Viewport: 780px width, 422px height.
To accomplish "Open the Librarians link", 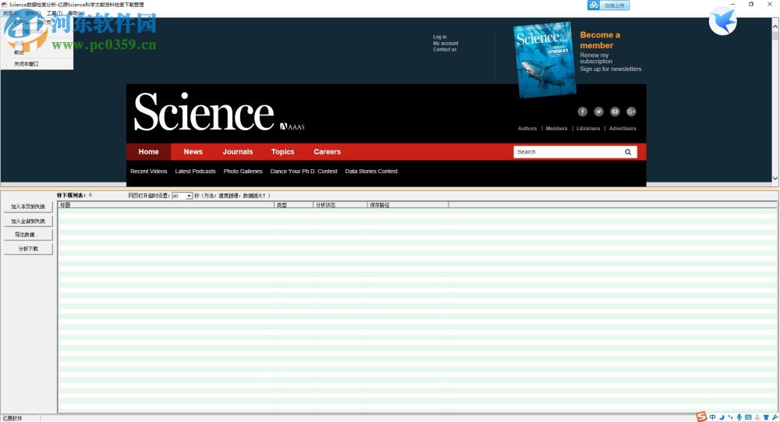I will click(x=588, y=129).
